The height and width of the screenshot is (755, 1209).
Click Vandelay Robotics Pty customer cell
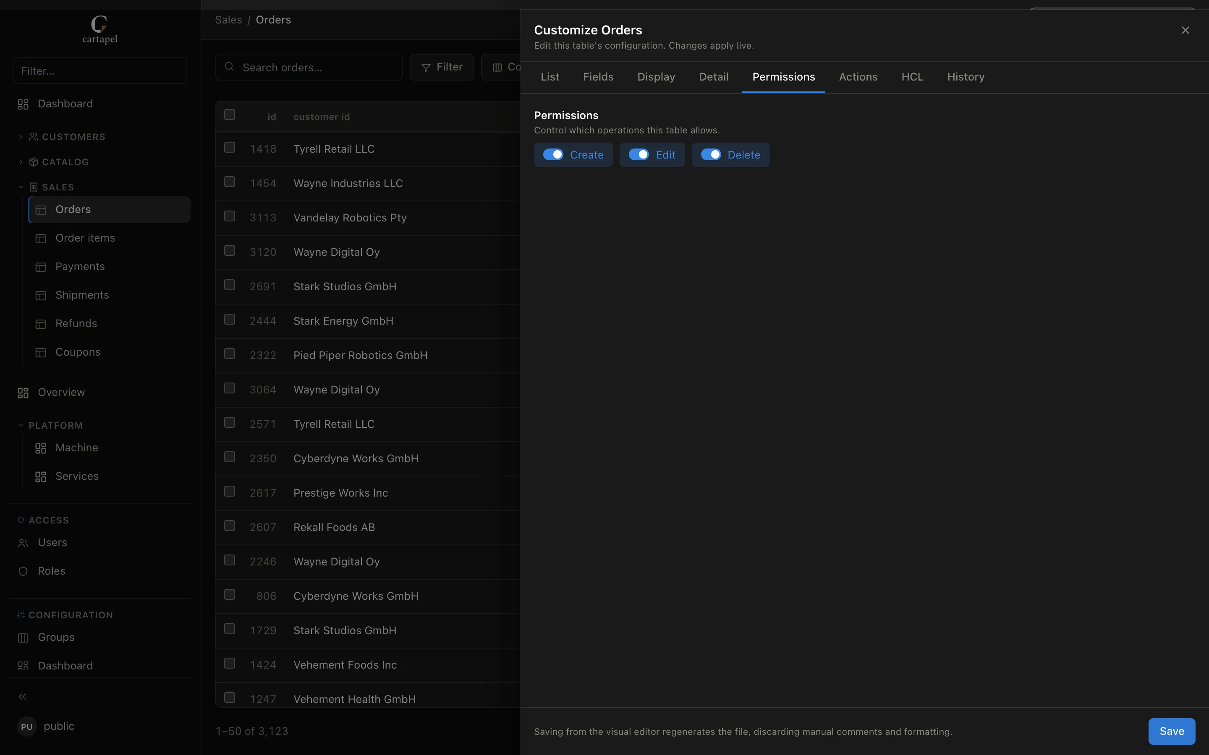pyautogui.click(x=350, y=218)
